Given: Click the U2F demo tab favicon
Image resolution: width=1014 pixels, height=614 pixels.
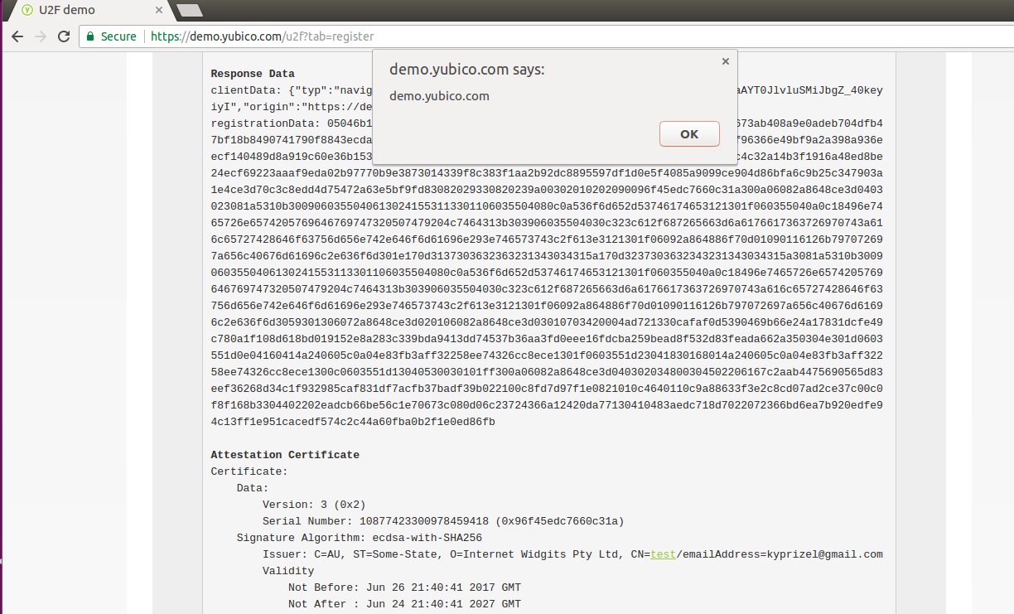Looking at the screenshot, I should tap(27, 10).
